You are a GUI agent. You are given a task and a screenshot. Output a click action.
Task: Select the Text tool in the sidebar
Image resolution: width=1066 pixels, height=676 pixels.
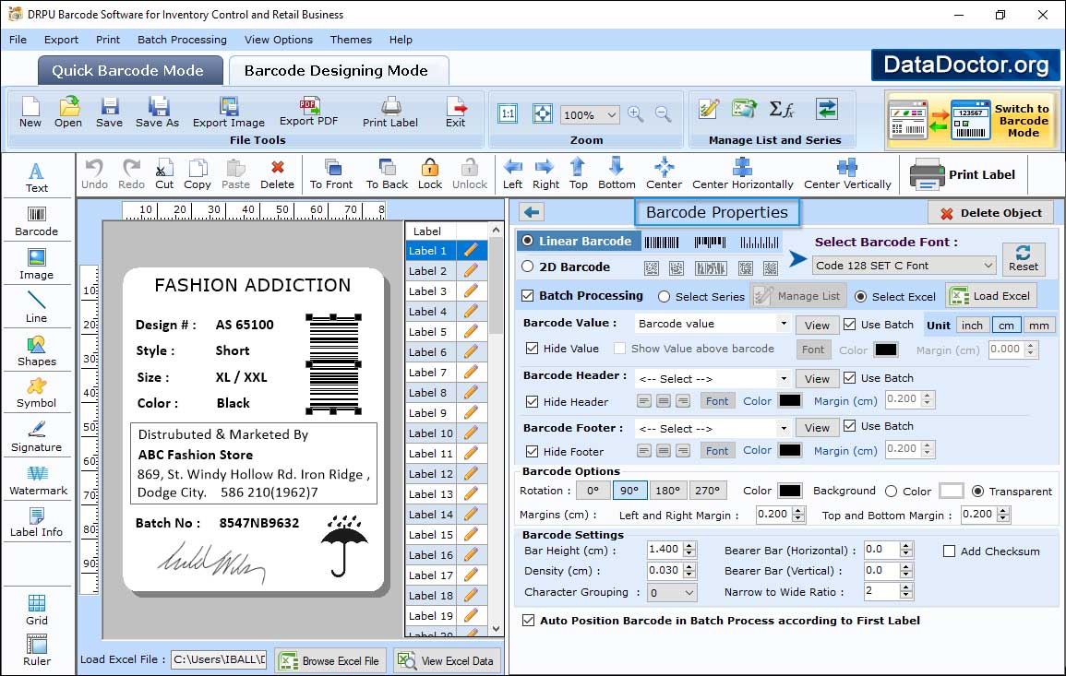pyautogui.click(x=37, y=178)
